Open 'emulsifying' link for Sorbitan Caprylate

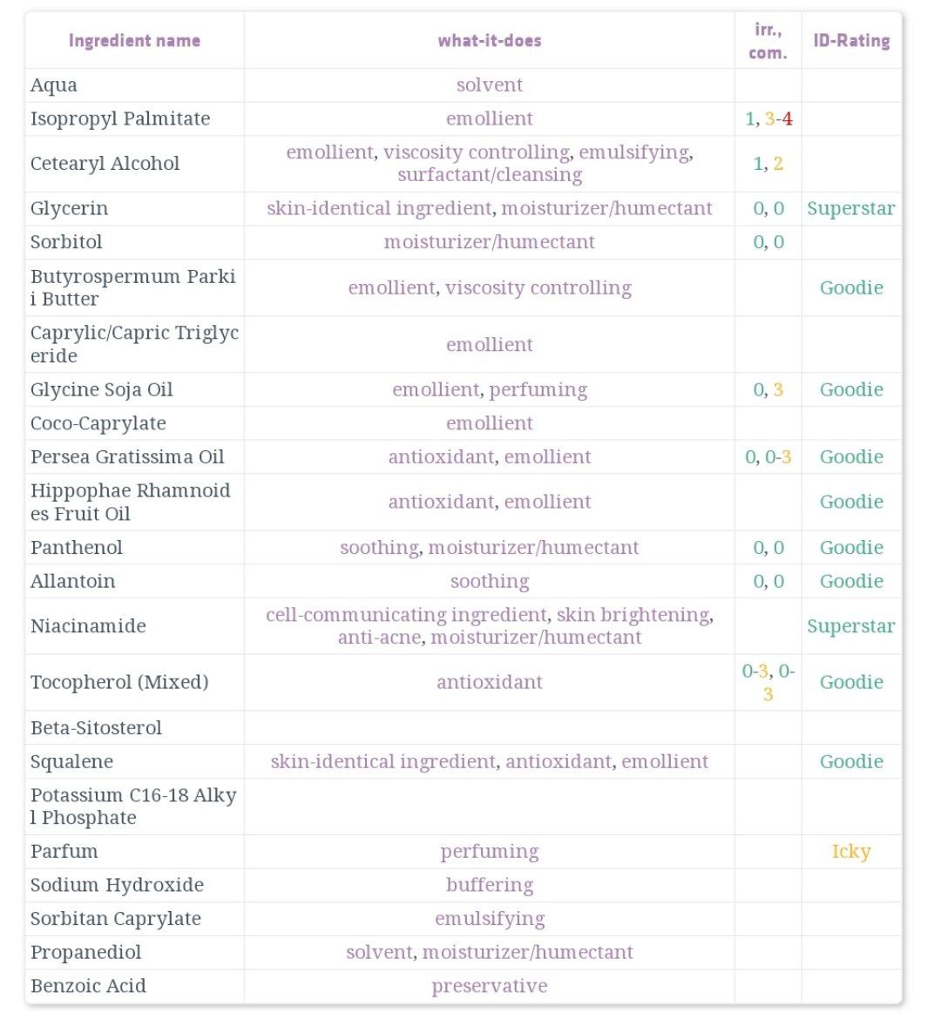tap(490, 919)
